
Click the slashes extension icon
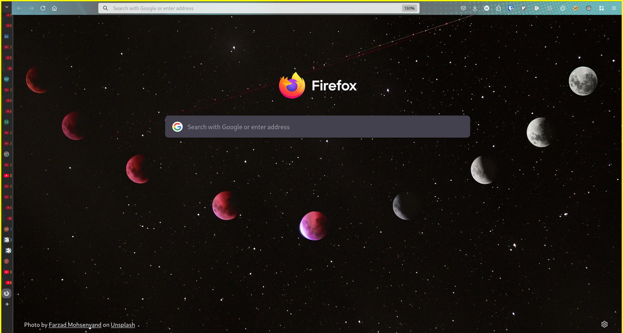pyautogui.click(x=550, y=8)
